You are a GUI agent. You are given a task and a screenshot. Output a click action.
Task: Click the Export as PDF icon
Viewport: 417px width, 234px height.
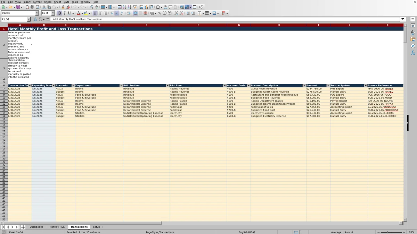point(27,7)
